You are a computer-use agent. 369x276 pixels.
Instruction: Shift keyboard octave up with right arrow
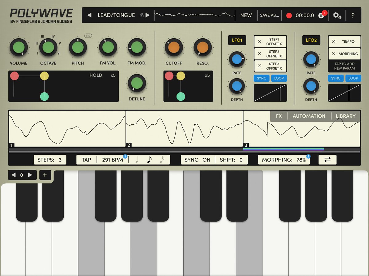pos(30,175)
